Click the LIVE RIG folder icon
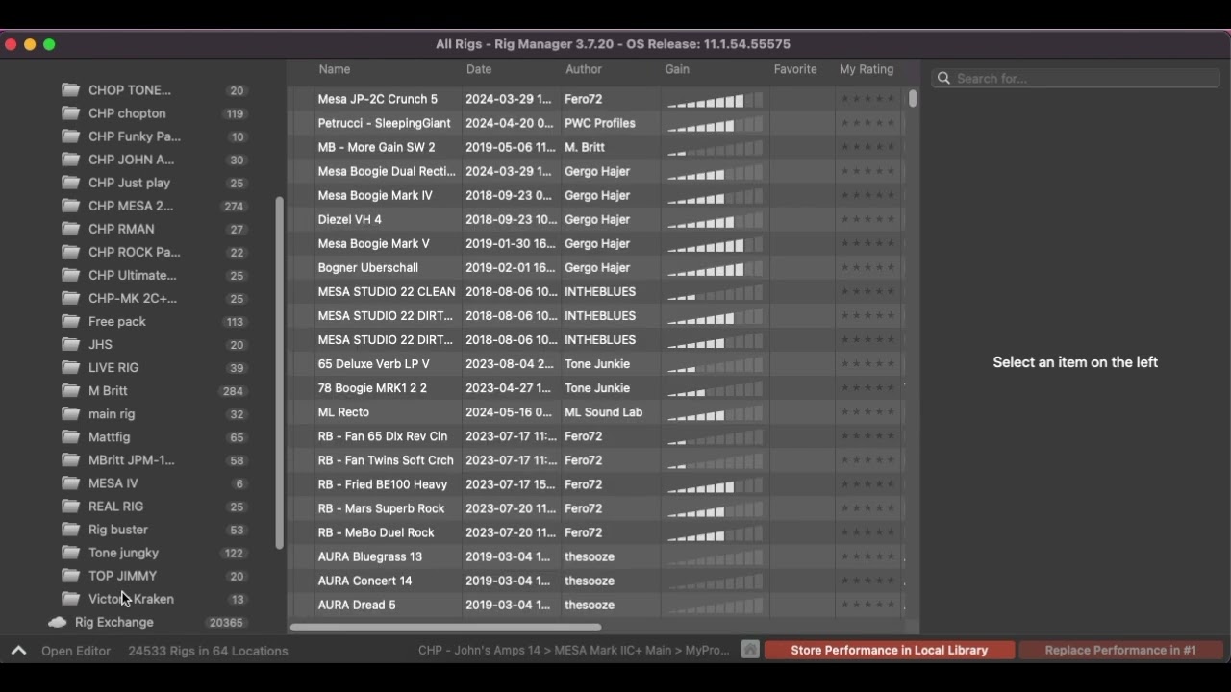The width and height of the screenshot is (1231, 692). (x=70, y=367)
